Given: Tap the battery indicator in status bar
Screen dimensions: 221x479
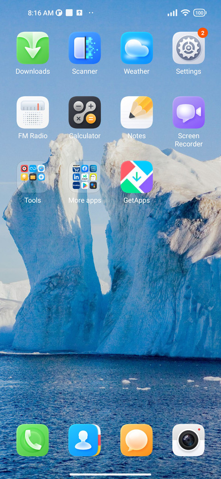Looking at the screenshot, I should pos(200,13).
